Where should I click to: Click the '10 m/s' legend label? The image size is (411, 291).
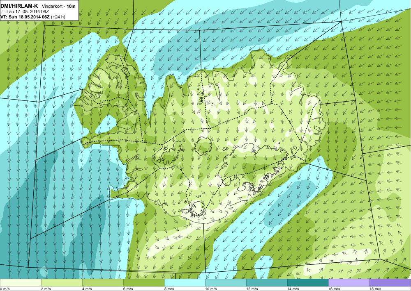tap(211, 289)
